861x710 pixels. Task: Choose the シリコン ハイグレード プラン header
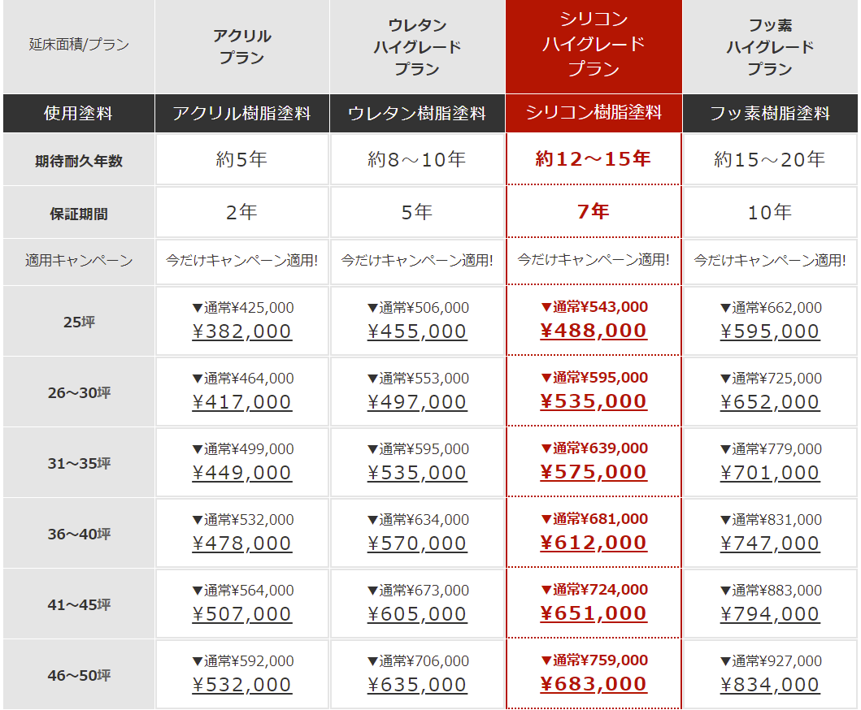point(594,44)
